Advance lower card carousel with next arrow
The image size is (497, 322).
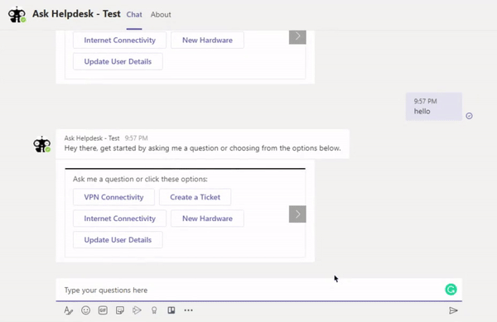[297, 214]
